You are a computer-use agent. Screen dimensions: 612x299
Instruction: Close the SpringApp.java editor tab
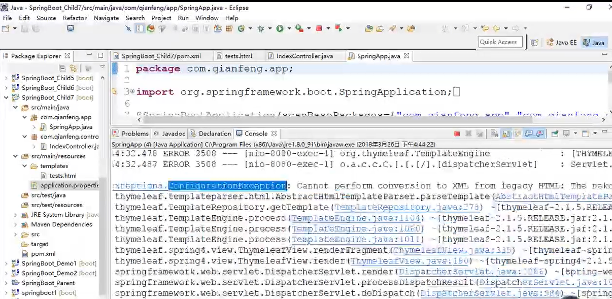406,56
